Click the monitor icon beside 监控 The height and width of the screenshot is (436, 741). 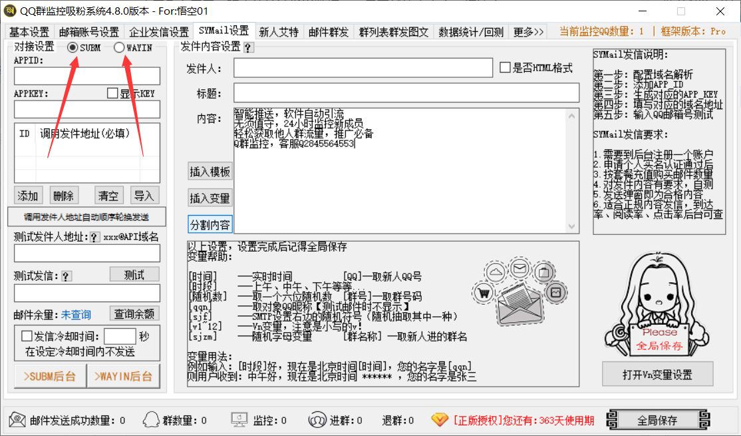point(239,420)
